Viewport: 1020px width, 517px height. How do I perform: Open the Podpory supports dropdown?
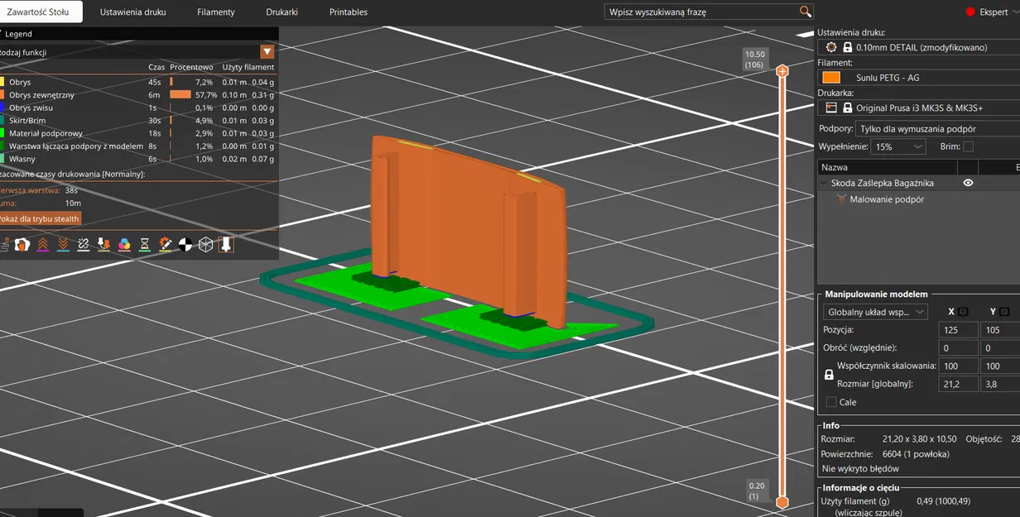[x=937, y=128]
